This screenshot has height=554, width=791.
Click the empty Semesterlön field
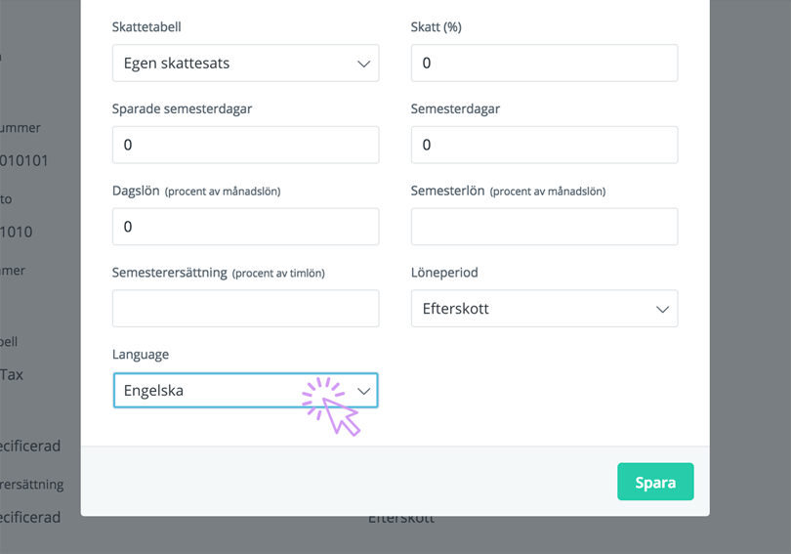[x=544, y=227]
